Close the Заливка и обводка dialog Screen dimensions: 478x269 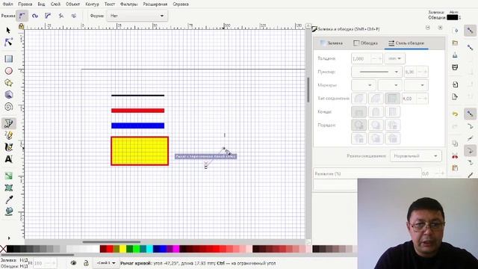tap(440, 28)
